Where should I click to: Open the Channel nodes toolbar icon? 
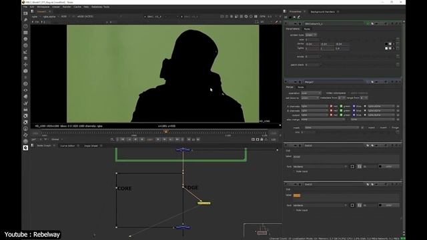tap(25, 33)
